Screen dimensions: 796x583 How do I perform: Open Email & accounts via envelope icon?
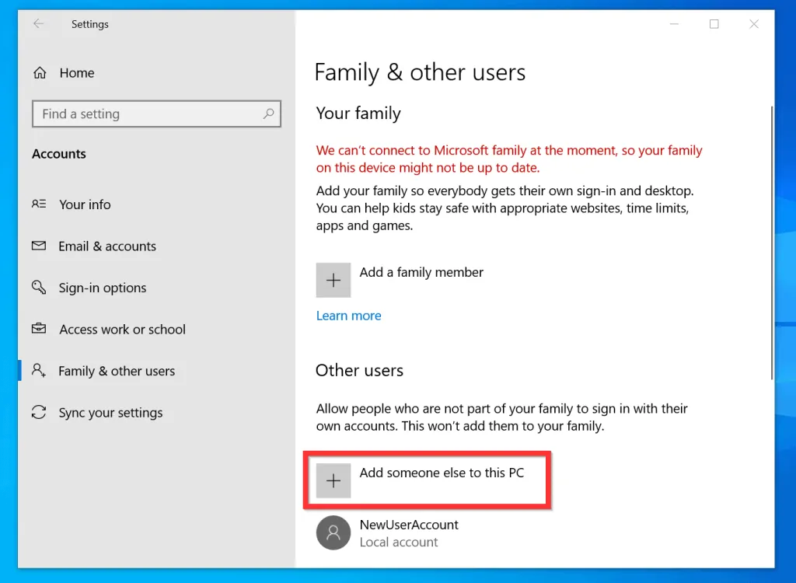[x=40, y=246]
